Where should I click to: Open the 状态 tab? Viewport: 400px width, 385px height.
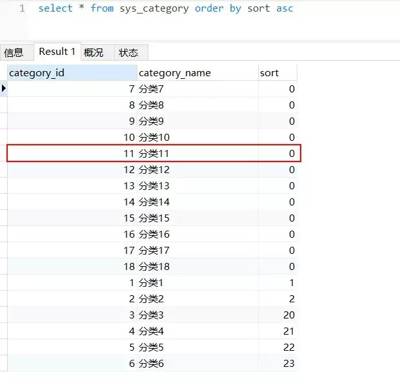(131, 52)
